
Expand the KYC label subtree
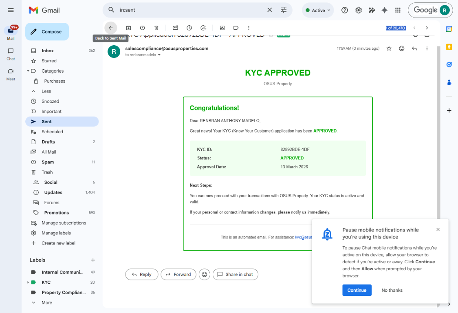[28, 282]
